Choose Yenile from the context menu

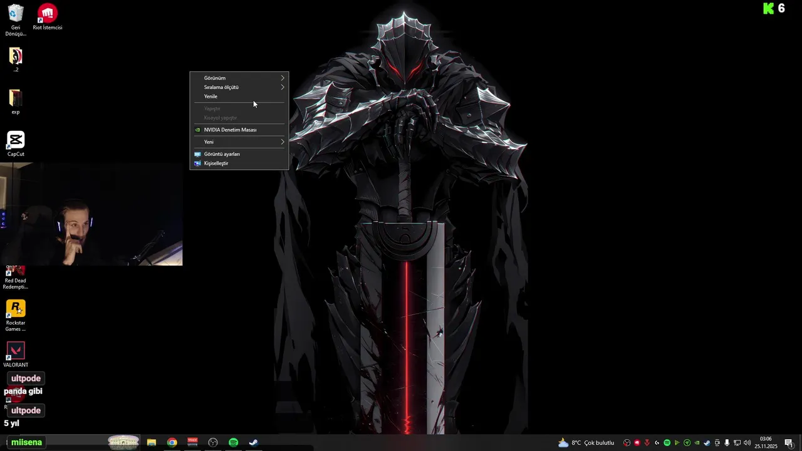coord(239,96)
